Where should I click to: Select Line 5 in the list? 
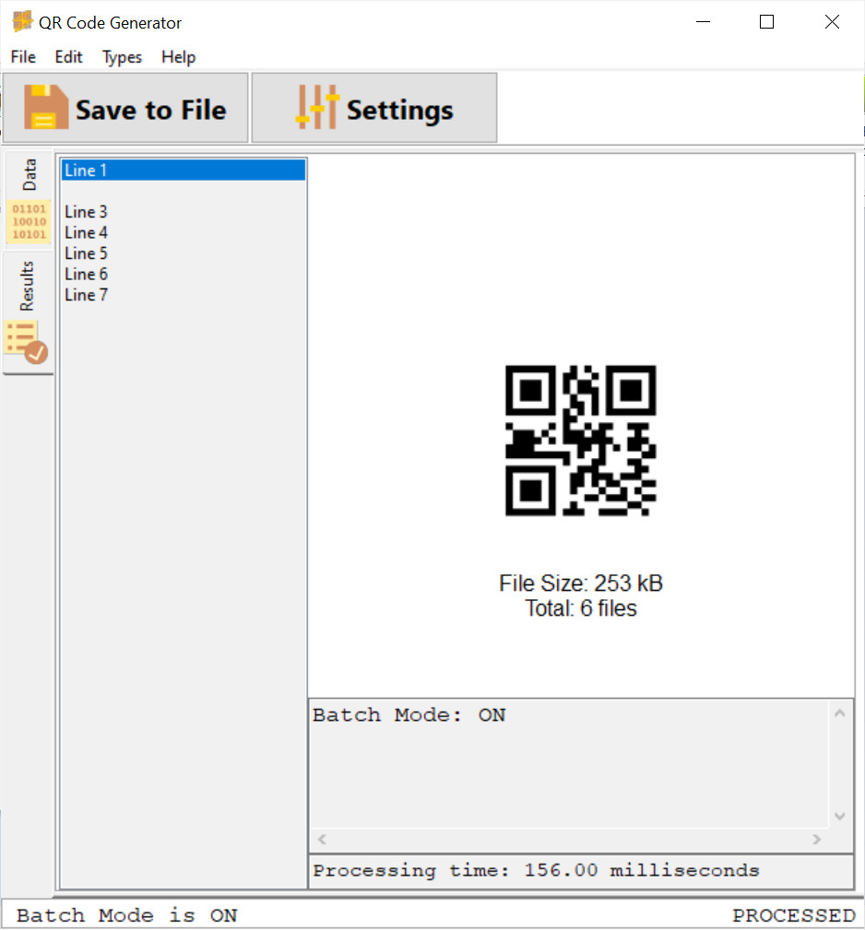coord(184,253)
